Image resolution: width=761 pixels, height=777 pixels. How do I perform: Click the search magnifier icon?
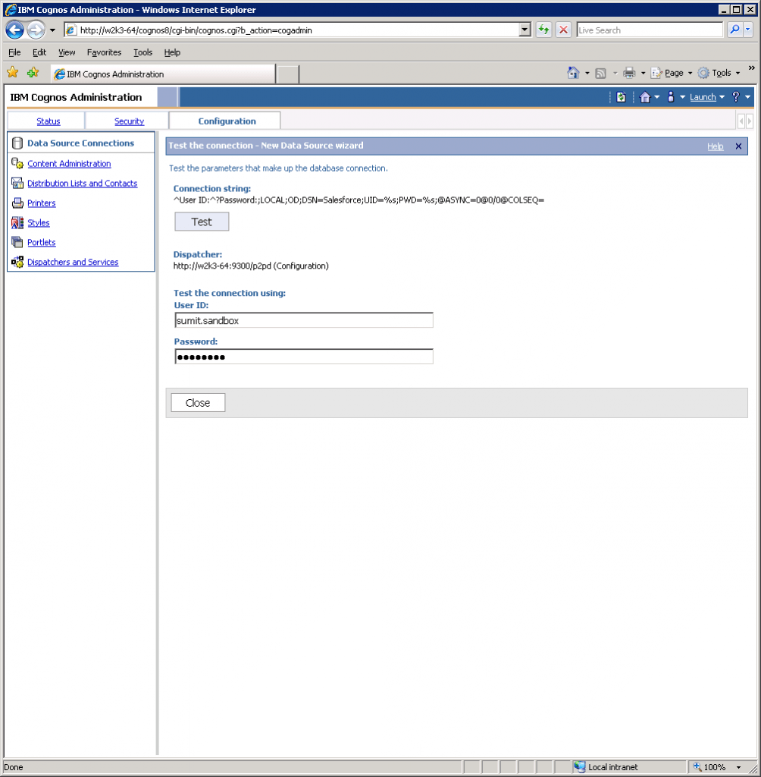click(x=734, y=30)
